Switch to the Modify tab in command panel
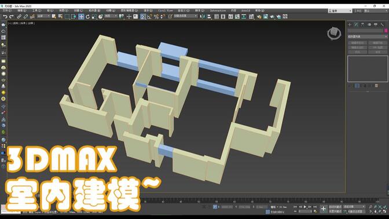 [356, 24]
